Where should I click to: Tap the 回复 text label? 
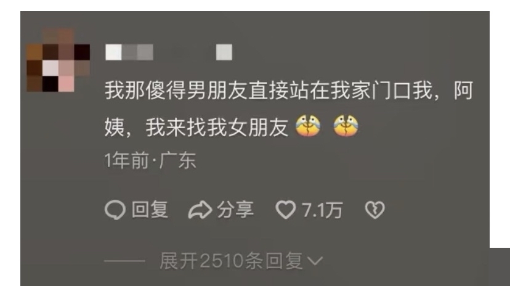150,210
